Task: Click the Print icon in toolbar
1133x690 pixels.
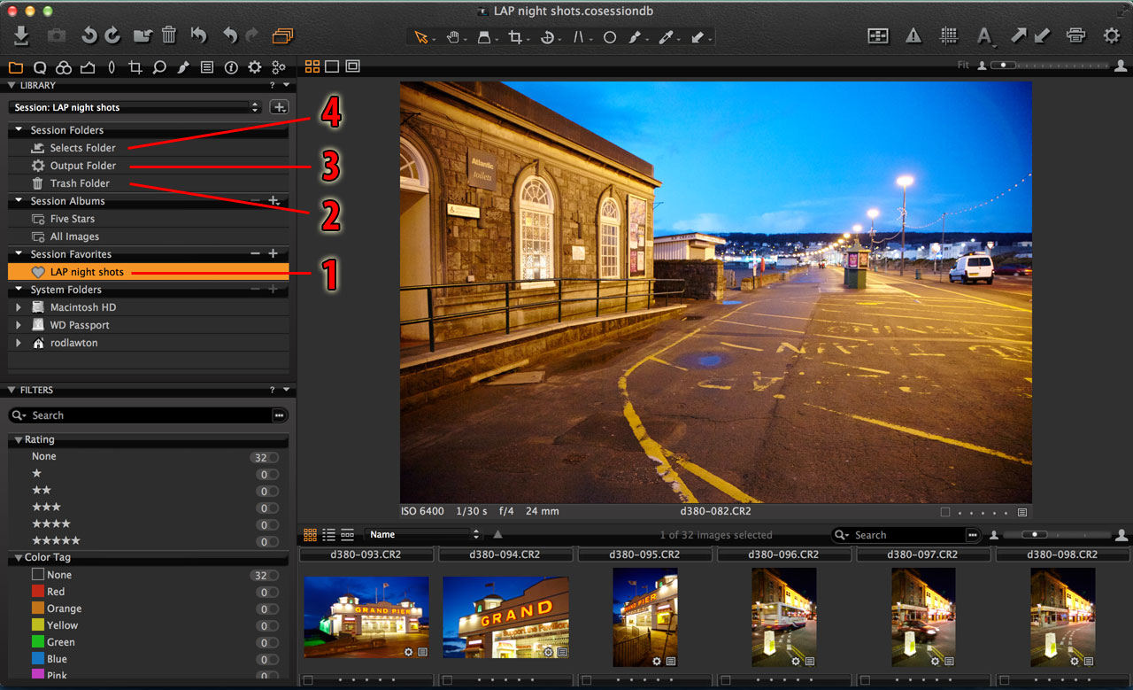Action: pos(1076,35)
